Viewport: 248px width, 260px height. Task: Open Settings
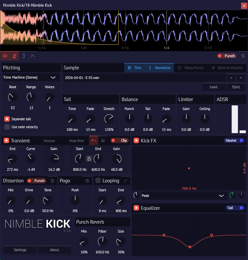click(x=20, y=250)
